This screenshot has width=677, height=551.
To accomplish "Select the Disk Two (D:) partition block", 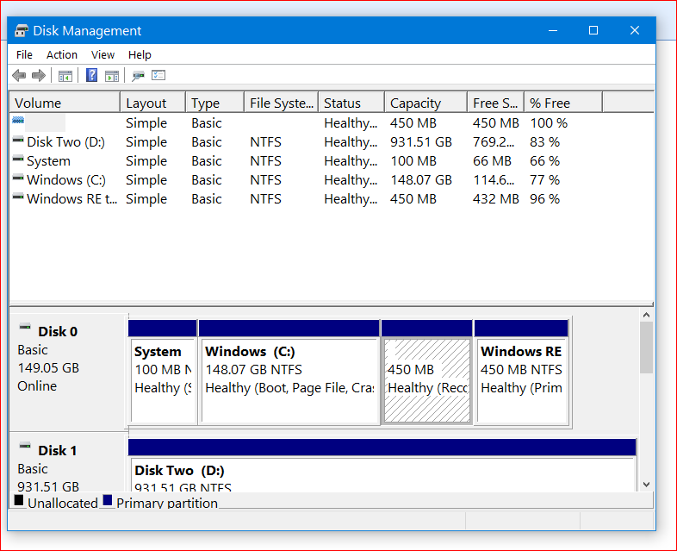I will (382, 466).
